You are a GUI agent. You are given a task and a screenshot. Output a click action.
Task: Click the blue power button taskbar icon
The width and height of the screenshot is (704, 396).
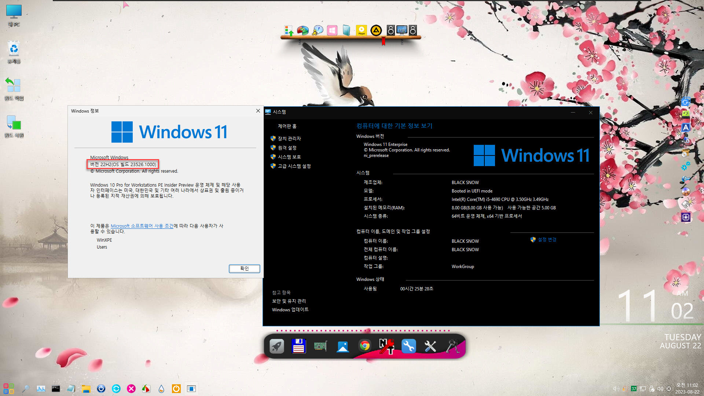[101, 389]
